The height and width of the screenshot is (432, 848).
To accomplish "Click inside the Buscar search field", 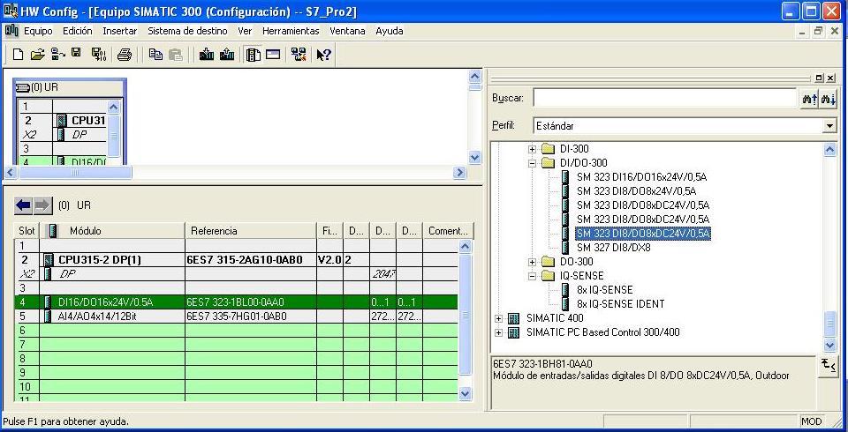I will 665,99.
